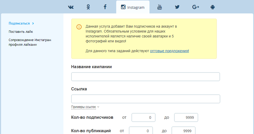Click the Название кампании text field
Viewport: 254px width, 134px height.
[145, 77]
